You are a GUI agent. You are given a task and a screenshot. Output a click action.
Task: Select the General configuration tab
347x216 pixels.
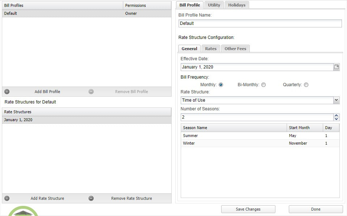click(189, 49)
